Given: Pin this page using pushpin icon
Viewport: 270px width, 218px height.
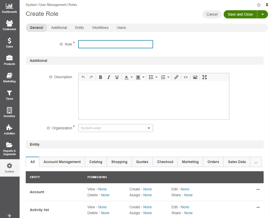Looking at the screenshot, I should (267, 5).
